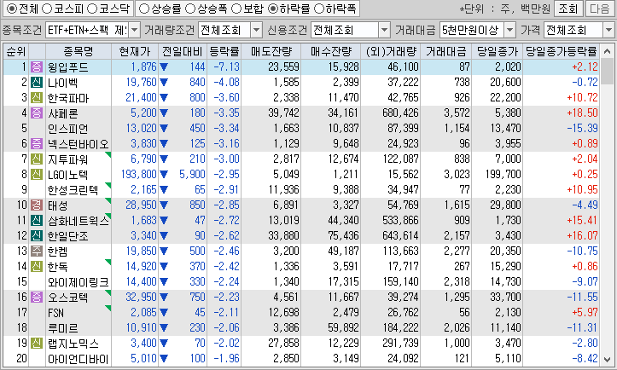Select the 하락폭 radio button
This screenshot has width=617, height=370.
point(318,9)
